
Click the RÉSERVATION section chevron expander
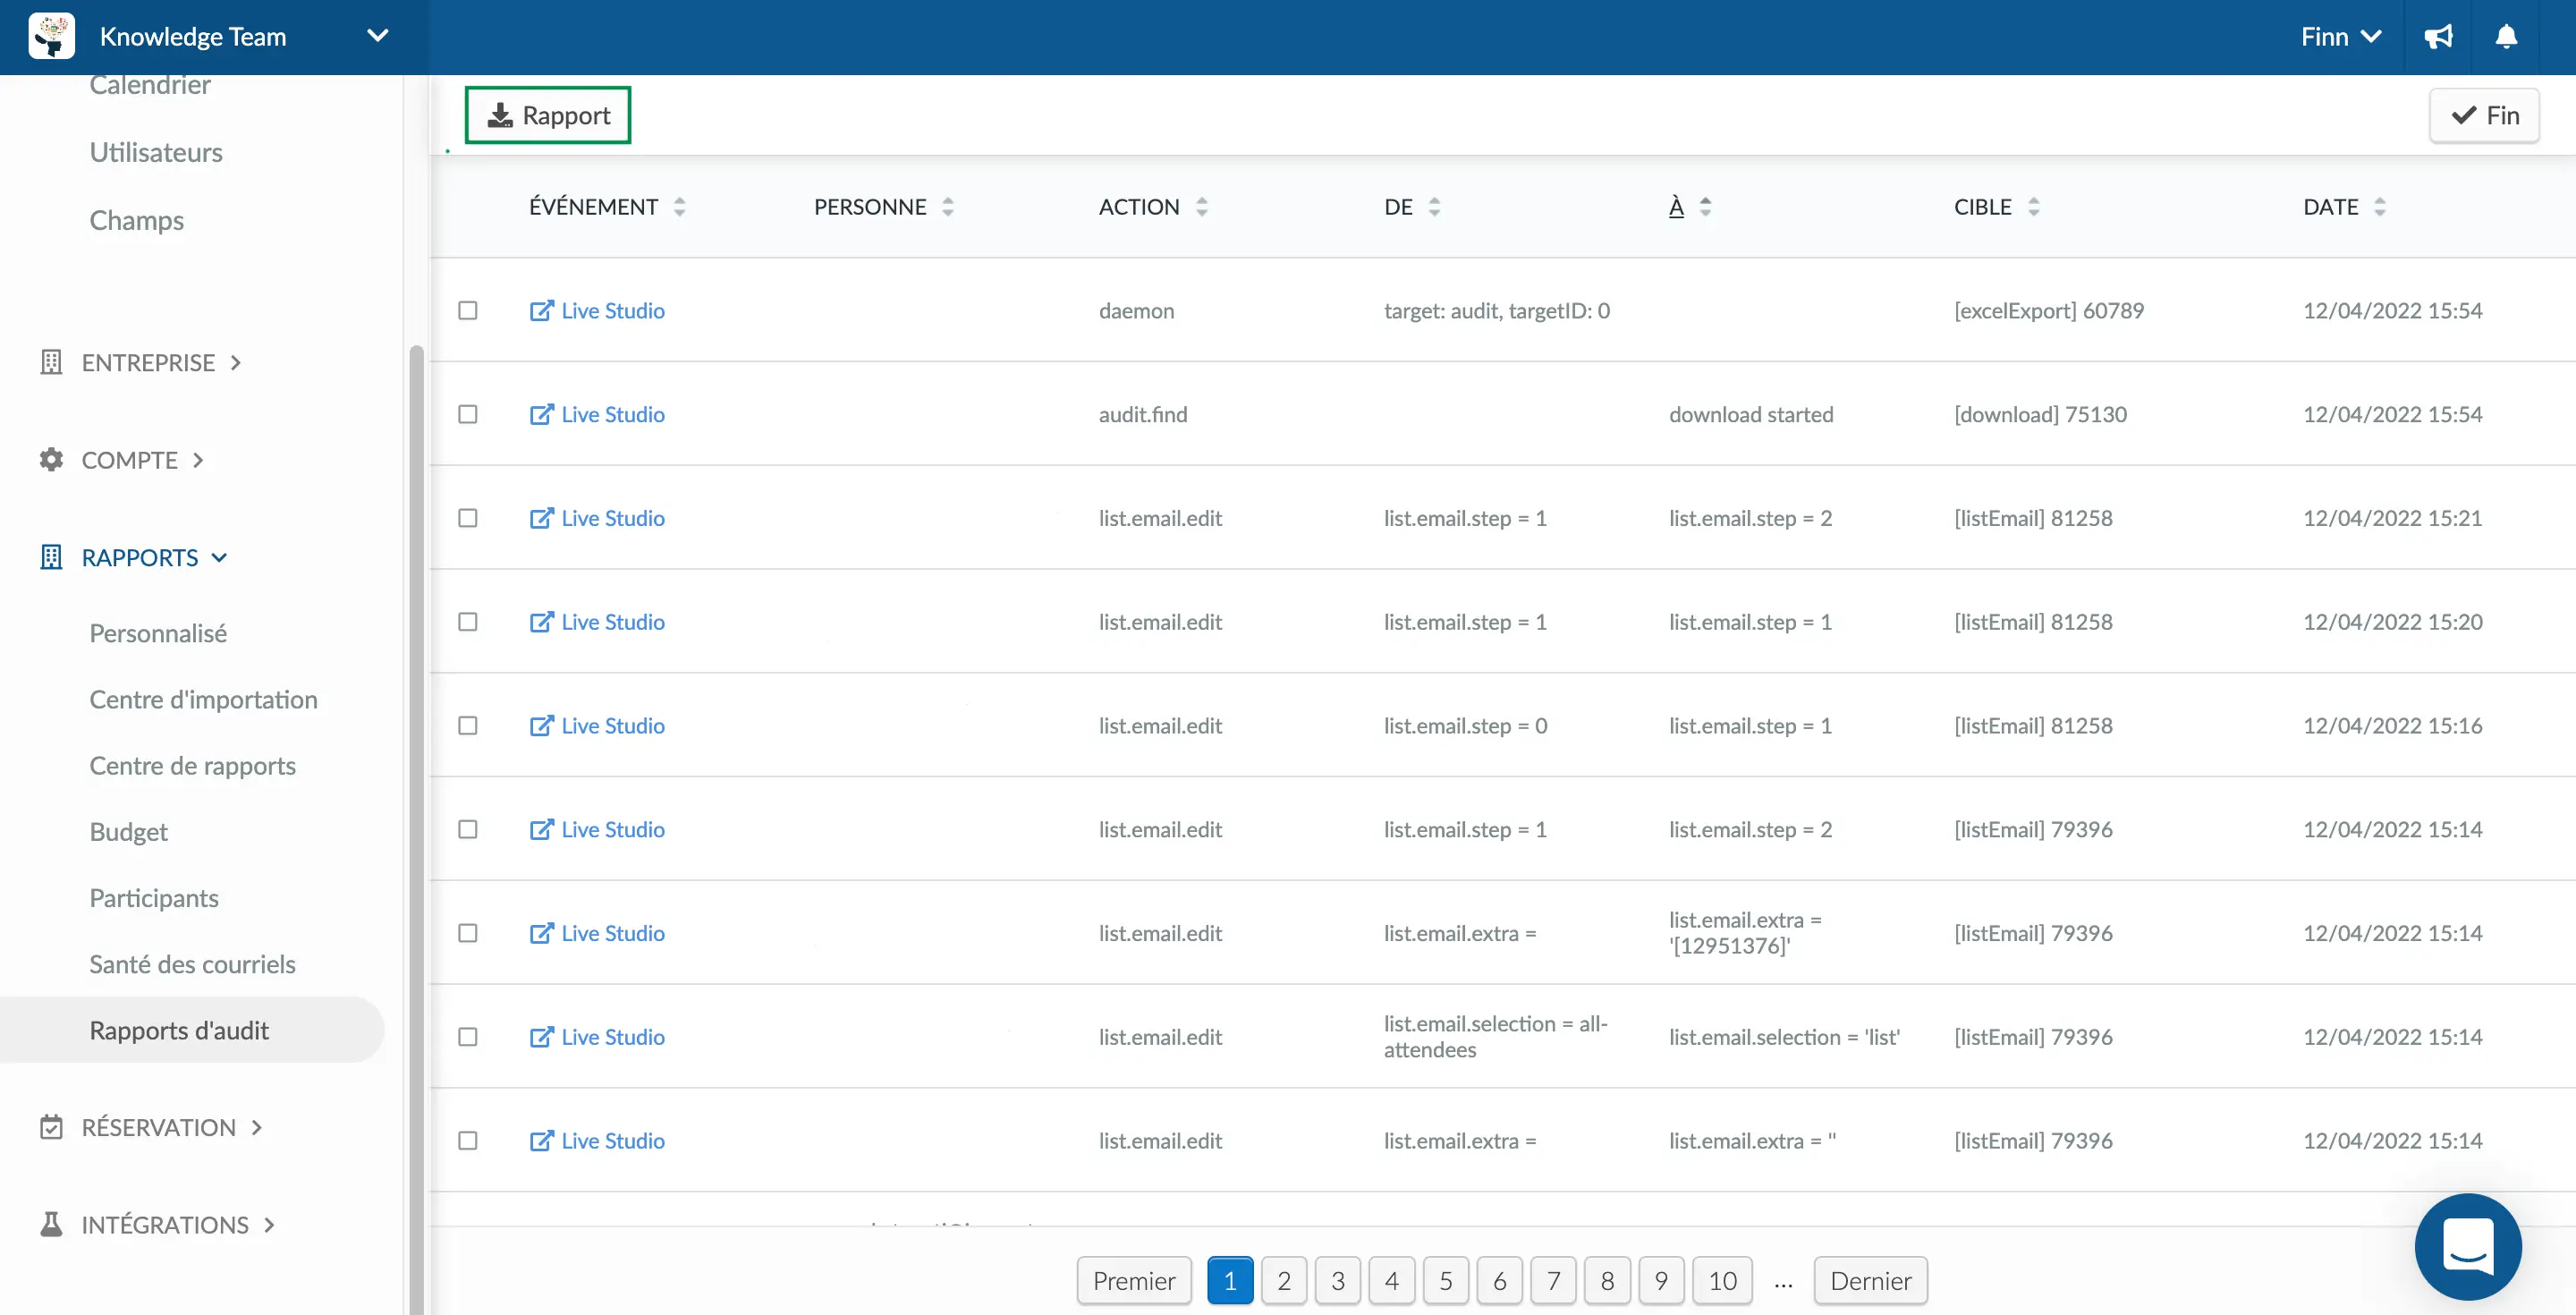(260, 1125)
